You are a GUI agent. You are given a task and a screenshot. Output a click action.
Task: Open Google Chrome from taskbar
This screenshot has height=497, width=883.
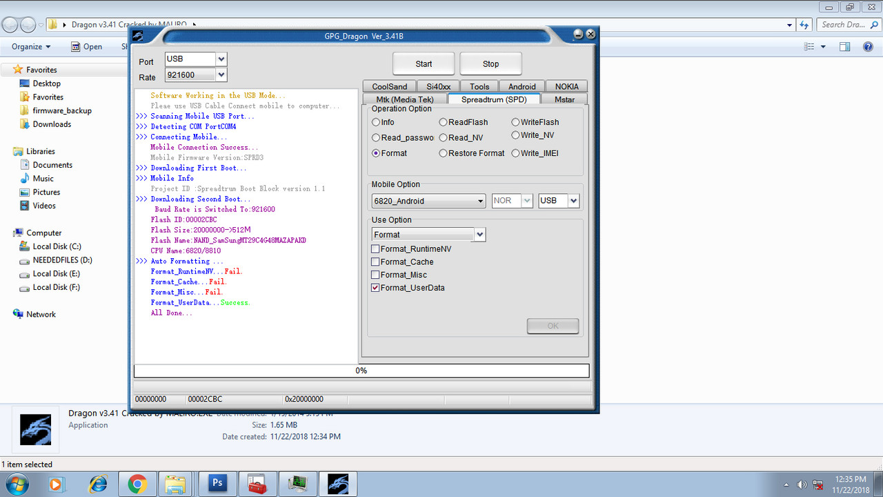[x=137, y=484]
